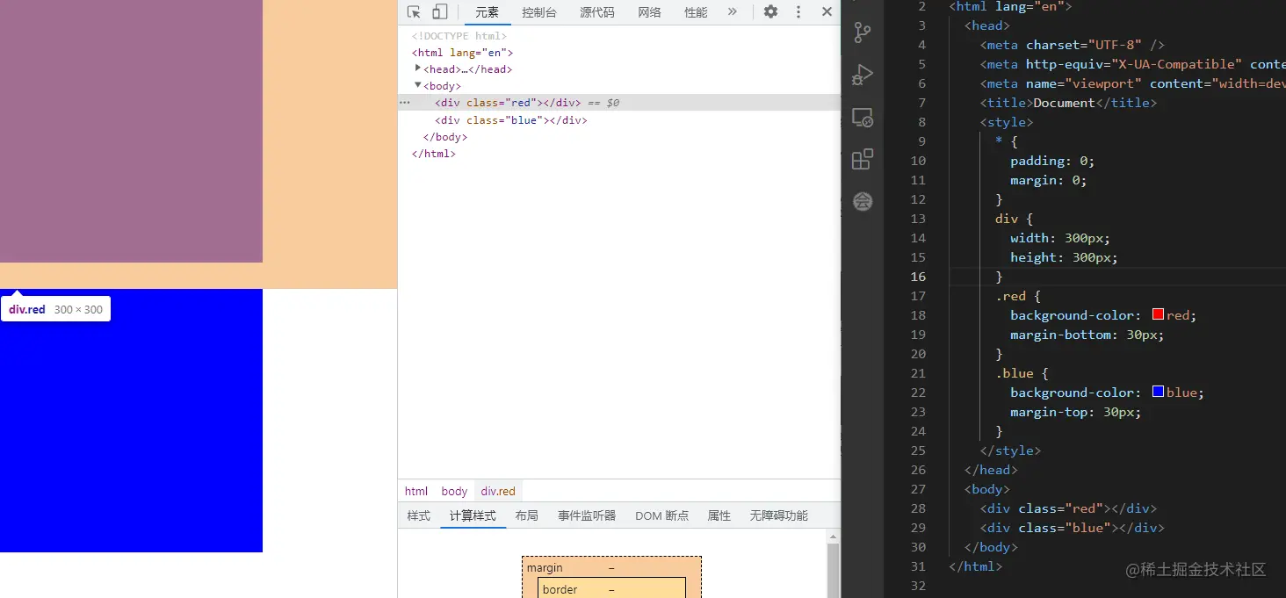Open the Source Control sidebar icon

pos(862,32)
